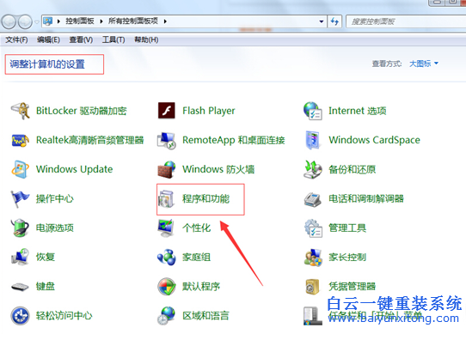
Task: Open the 管理工具 gear icon
Action: [x=313, y=228]
